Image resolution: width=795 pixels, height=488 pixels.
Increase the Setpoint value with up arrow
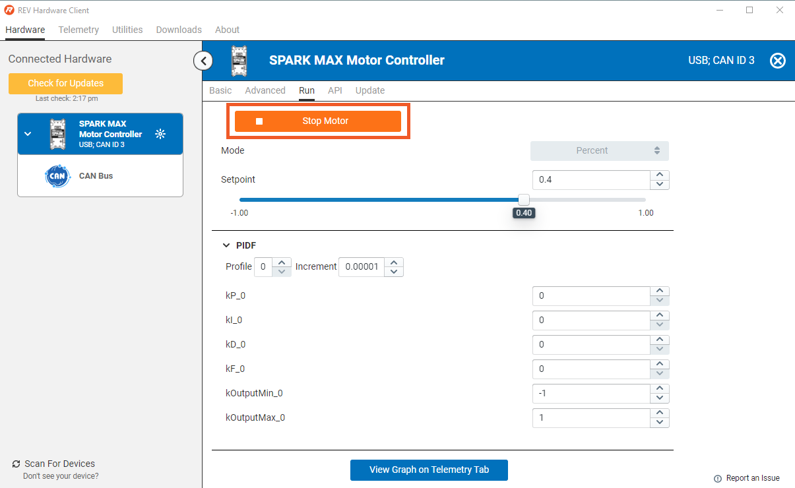pos(660,175)
